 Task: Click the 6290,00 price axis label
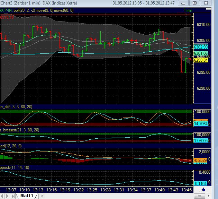click(x=203, y=88)
